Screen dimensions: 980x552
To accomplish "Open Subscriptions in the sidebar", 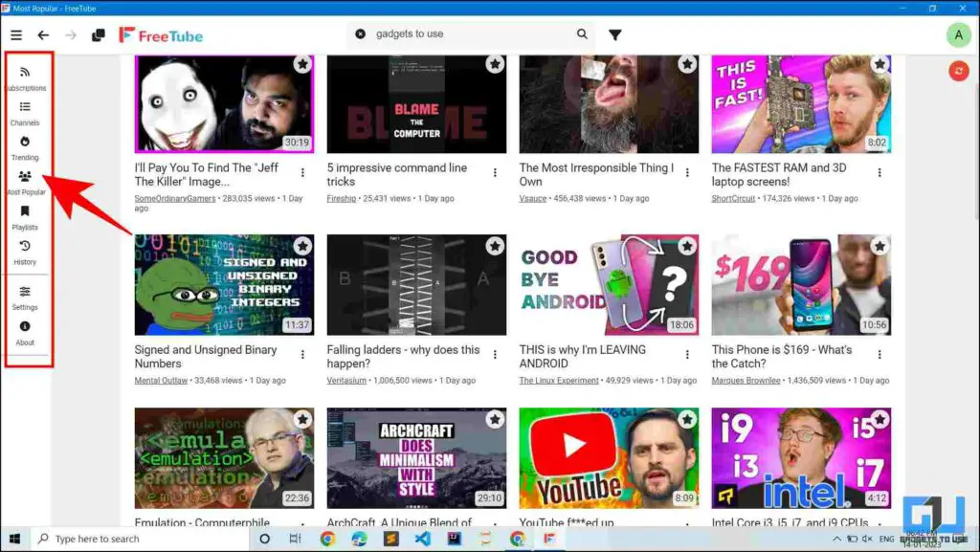I will click(25, 78).
